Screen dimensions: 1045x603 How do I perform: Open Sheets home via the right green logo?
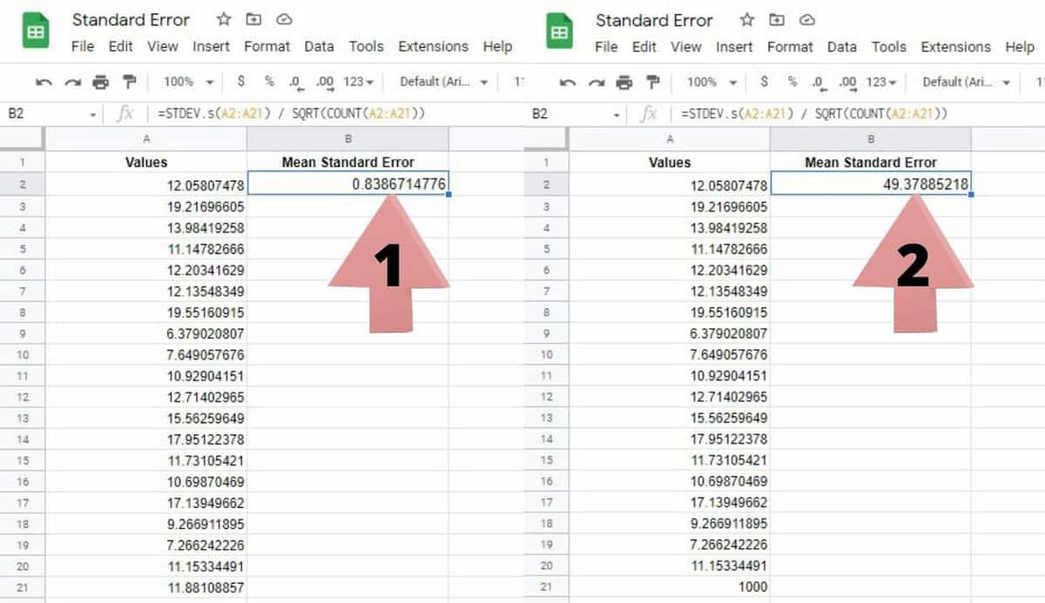click(559, 32)
